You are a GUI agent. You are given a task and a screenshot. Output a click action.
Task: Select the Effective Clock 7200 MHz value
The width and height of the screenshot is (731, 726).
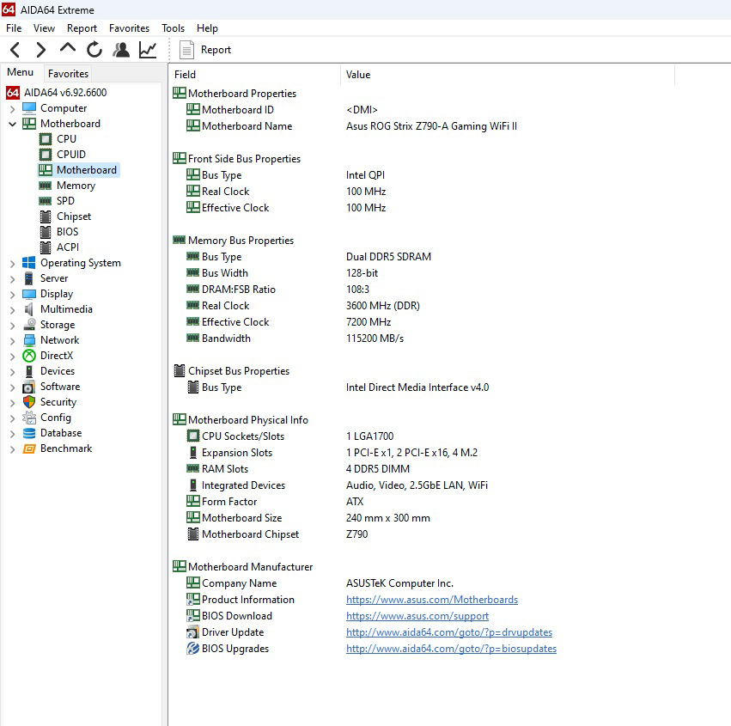click(369, 322)
